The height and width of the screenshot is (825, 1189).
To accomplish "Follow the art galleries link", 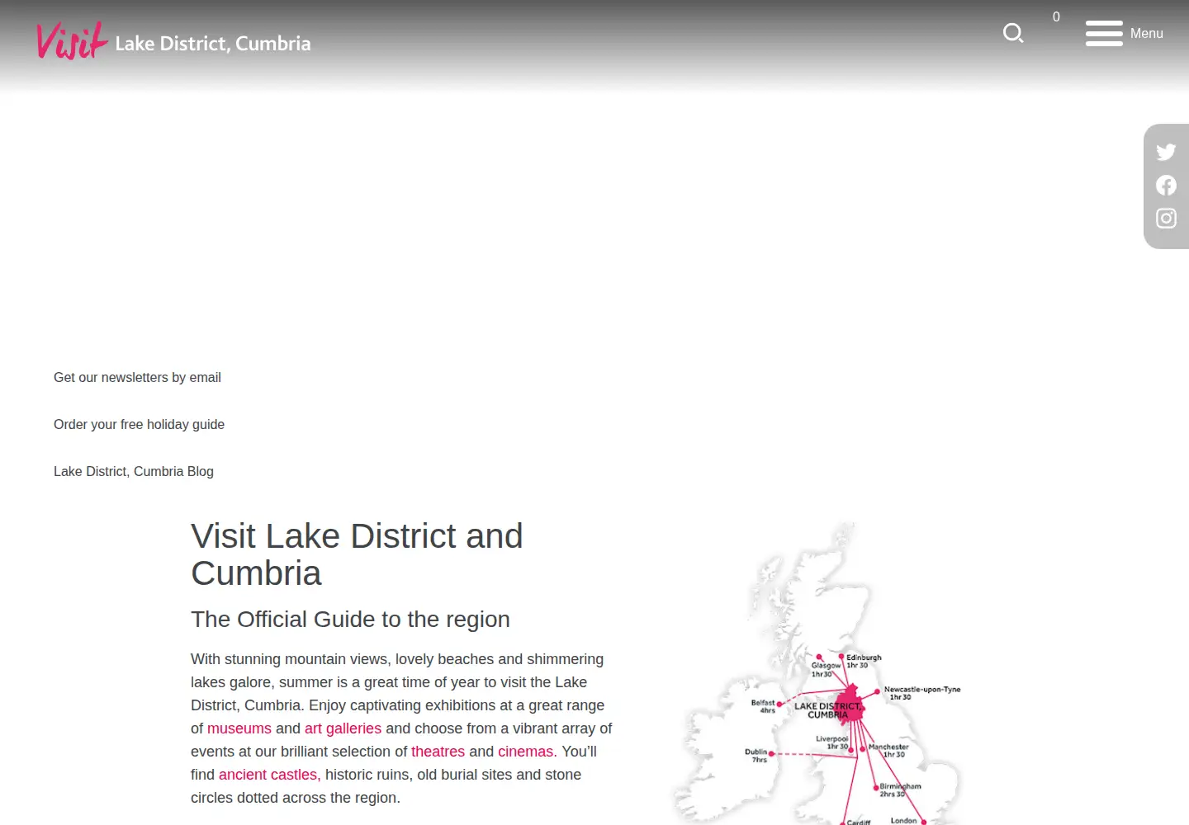I will 343,728.
